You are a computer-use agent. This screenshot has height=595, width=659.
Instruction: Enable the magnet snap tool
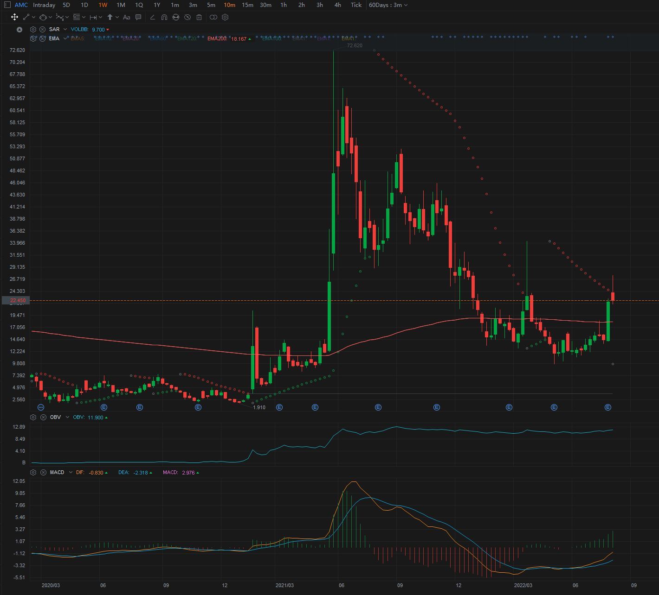tap(164, 17)
